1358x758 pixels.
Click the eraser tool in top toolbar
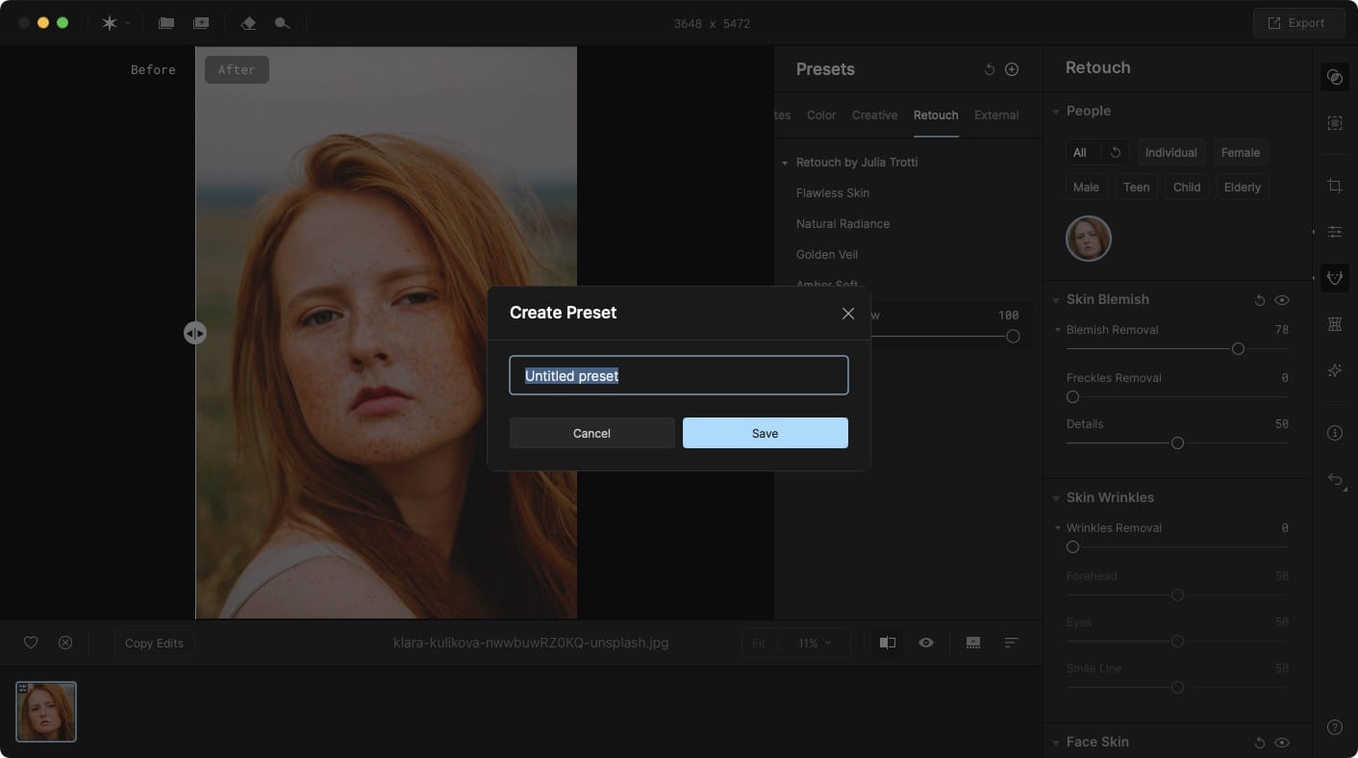(248, 23)
